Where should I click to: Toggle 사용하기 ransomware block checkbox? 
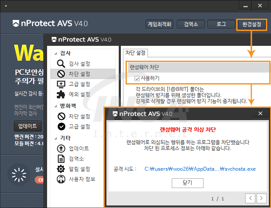(137, 79)
